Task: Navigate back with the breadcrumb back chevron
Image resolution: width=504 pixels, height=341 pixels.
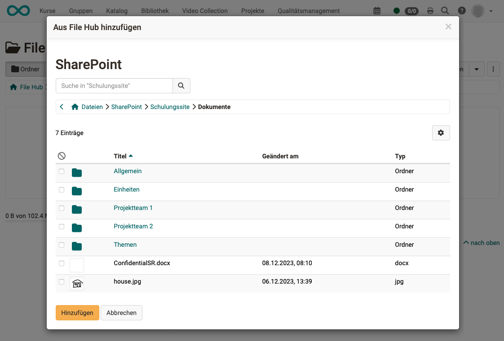Action: click(x=62, y=107)
